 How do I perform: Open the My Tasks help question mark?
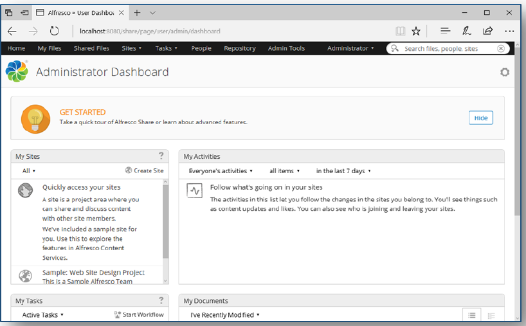161,300
